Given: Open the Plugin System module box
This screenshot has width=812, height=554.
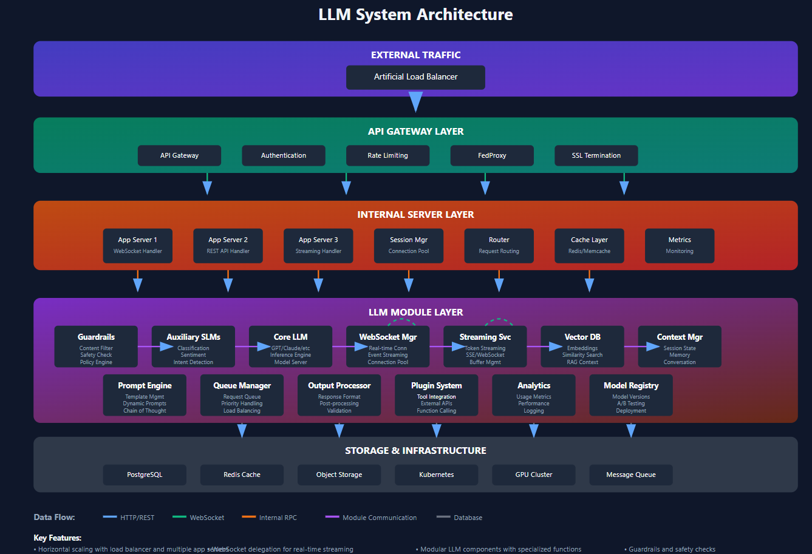Looking at the screenshot, I should point(436,395).
